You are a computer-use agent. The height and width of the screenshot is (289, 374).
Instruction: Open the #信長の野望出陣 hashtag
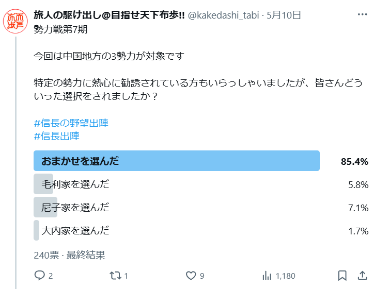pyautogui.click(x=71, y=123)
